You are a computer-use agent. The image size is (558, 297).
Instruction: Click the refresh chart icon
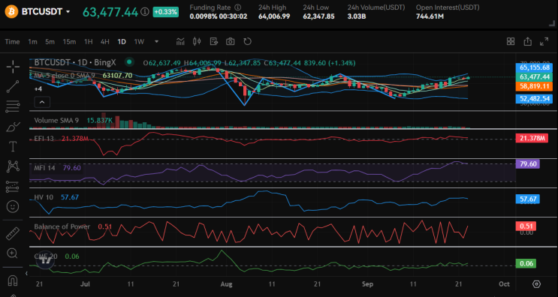[x=247, y=41]
